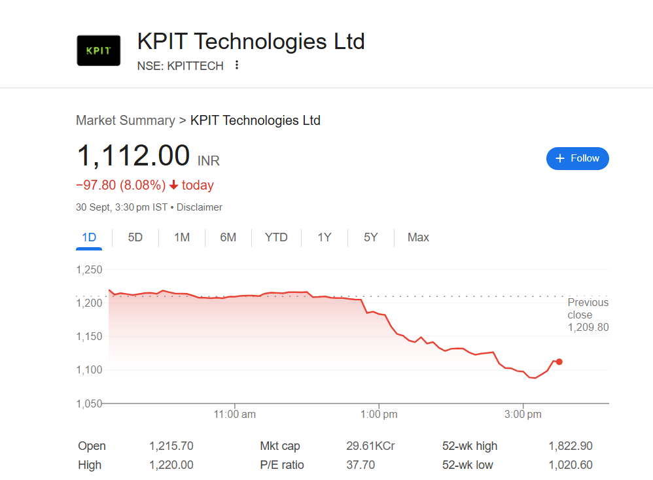The height and width of the screenshot is (480, 653).
Task: Select the YTD chart tab
Action: tap(276, 237)
